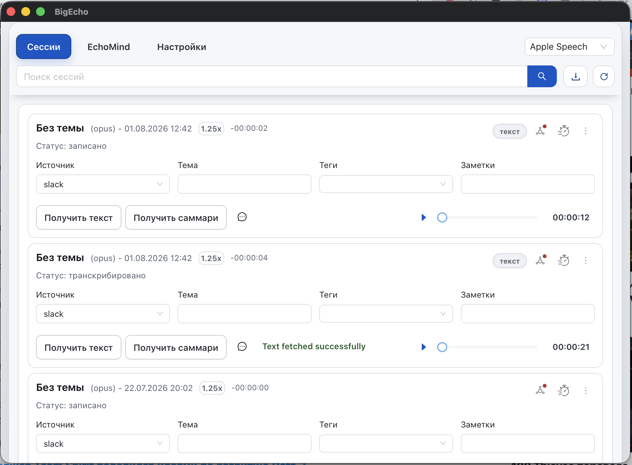The width and height of the screenshot is (632, 465).
Task: Click the -00:00:02 remaining time text
Action: [x=249, y=128]
